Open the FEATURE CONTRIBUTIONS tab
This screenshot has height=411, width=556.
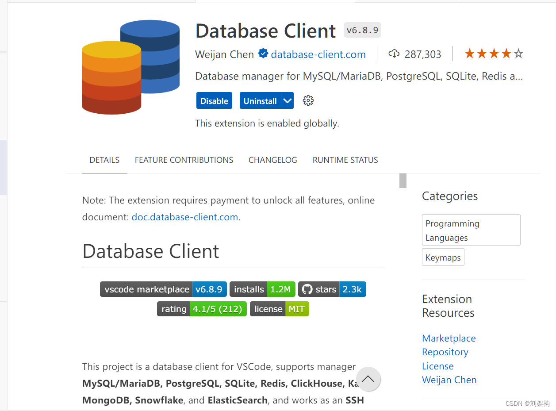(184, 160)
